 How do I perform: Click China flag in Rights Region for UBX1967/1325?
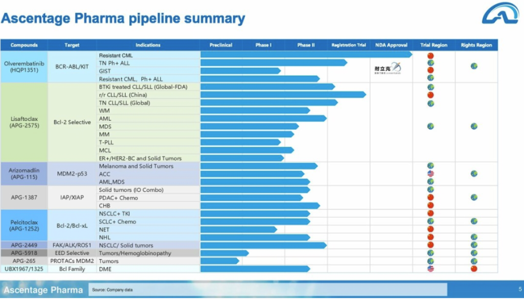point(474,269)
